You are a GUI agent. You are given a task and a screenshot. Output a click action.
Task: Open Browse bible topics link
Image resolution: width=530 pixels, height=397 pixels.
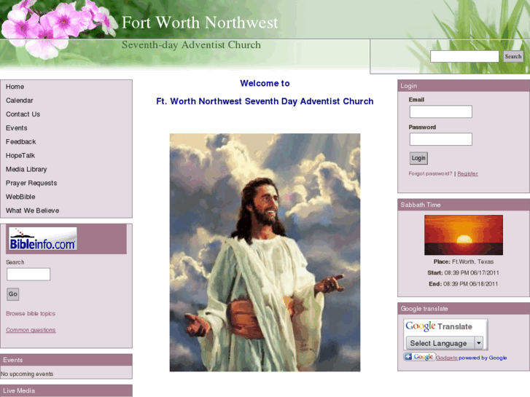point(31,313)
